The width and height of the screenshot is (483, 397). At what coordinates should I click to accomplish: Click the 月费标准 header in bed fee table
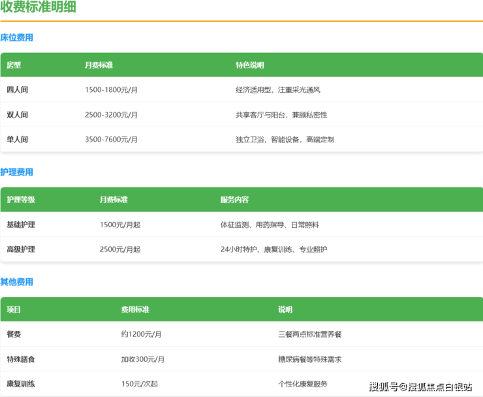pyautogui.click(x=99, y=65)
